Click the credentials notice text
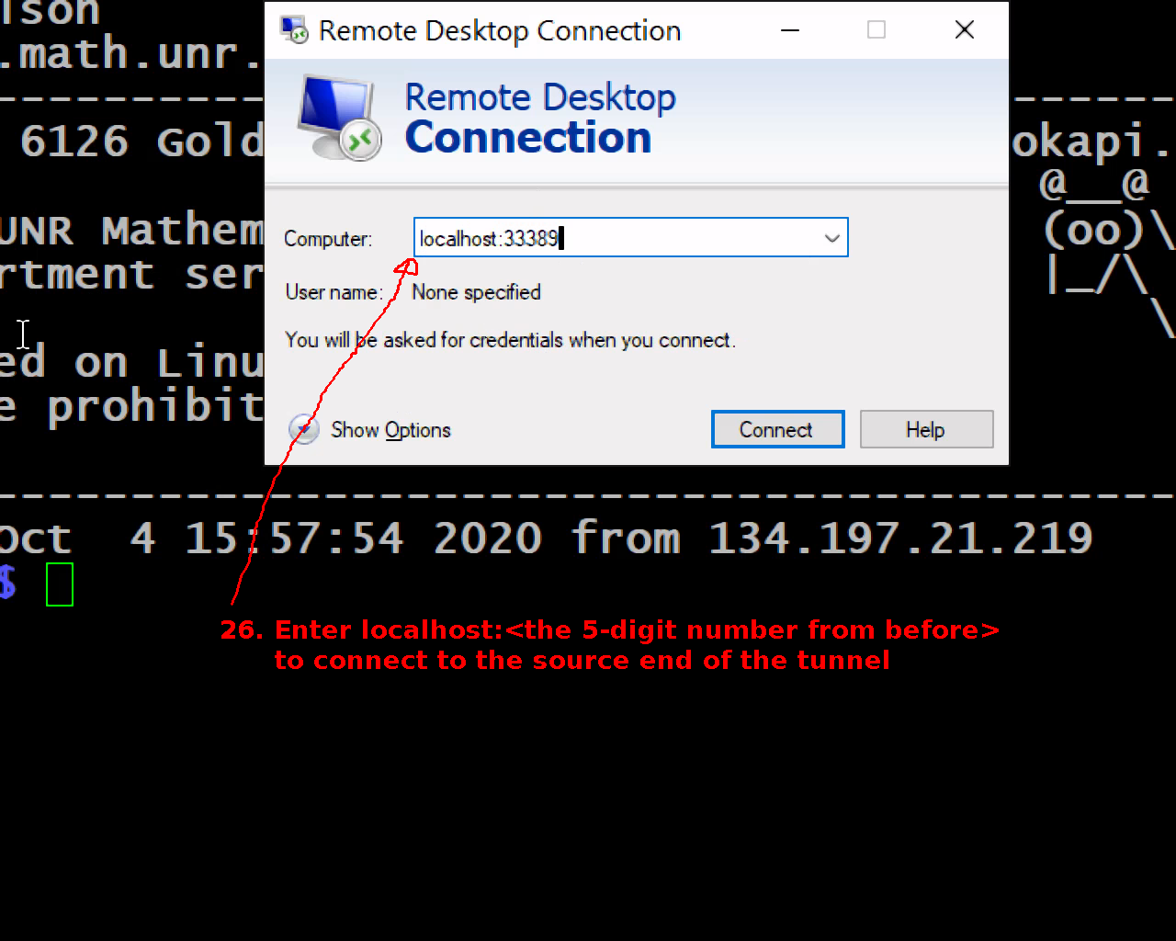 [x=510, y=340]
